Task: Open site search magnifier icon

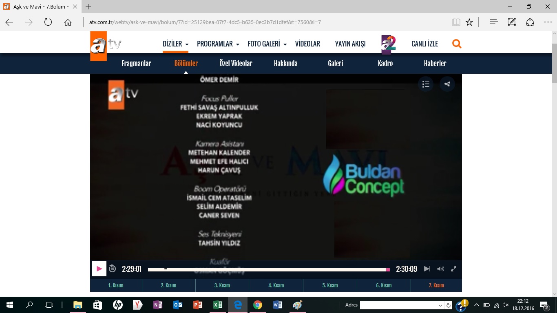Action: tap(457, 44)
